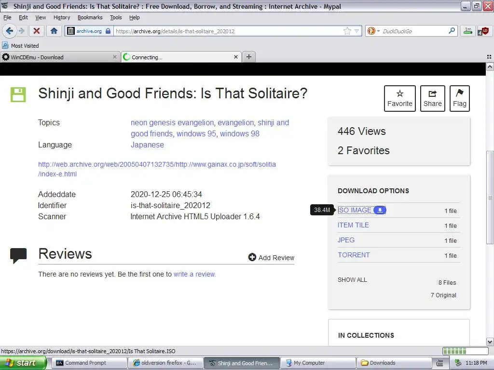494x370 pixels.
Task: Open the TORRENT download option
Action: point(354,255)
